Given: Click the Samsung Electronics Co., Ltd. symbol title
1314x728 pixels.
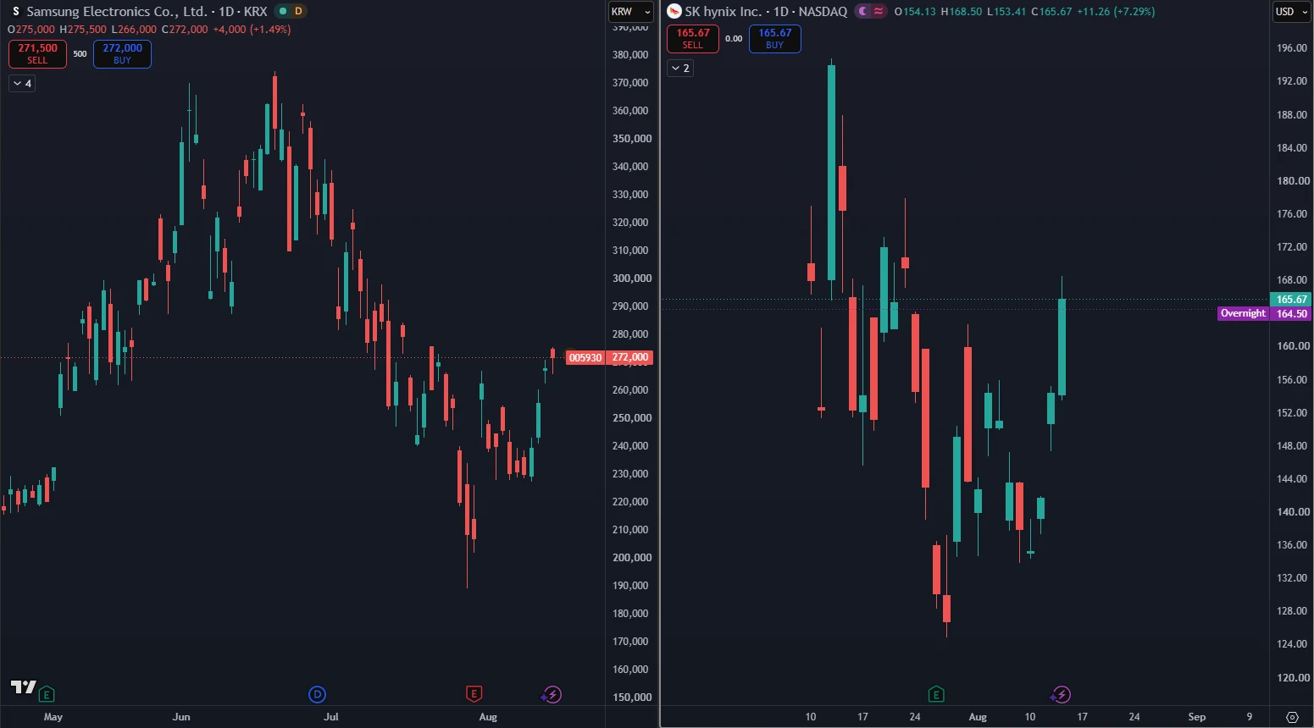Looking at the screenshot, I should [x=117, y=12].
